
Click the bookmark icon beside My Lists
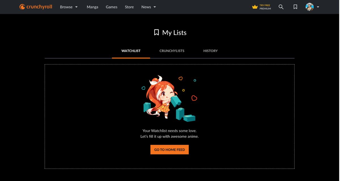click(x=156, y=32)
